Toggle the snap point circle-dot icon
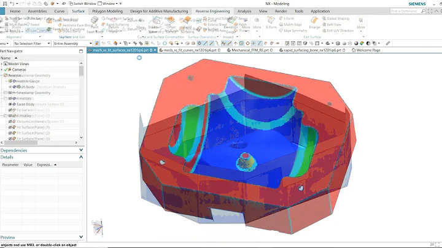The width and height of the screenshot is (442, 248). (x=241, y=44)
